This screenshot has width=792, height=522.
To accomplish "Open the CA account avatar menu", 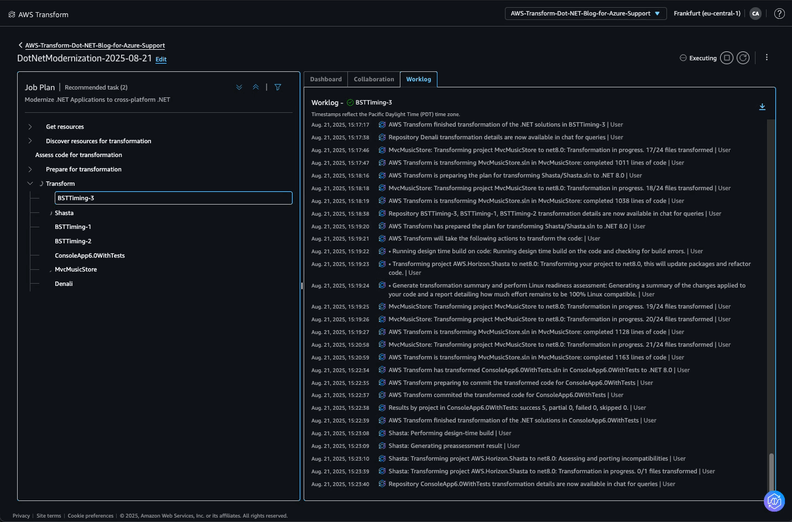I will pos(755,13).
